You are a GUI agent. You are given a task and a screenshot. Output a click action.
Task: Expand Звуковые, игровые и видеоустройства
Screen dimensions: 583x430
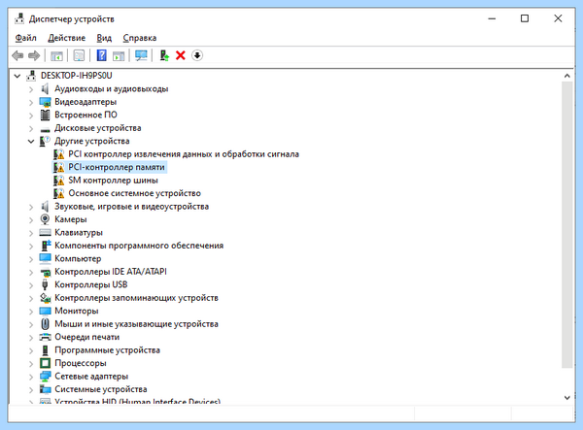(x=31, y=207)
